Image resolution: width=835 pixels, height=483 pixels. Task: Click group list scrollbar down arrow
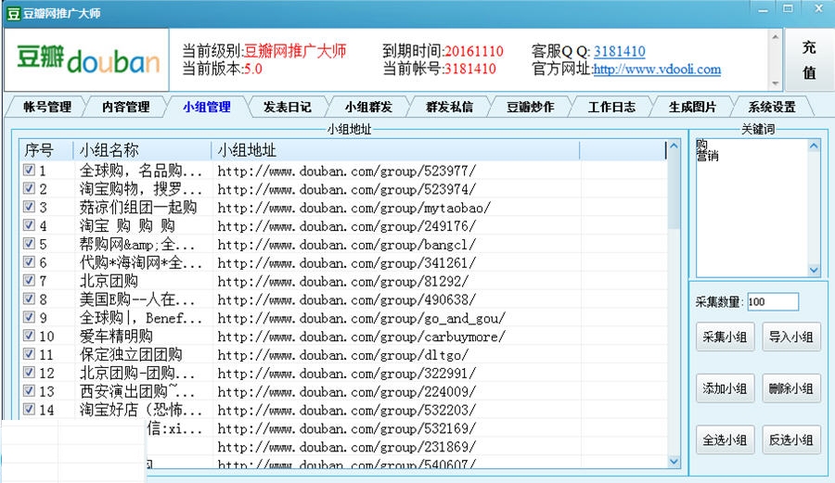[674, 462]
